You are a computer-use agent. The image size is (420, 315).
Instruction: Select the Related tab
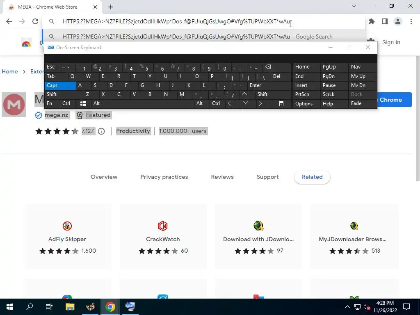[x=312, y=177]
